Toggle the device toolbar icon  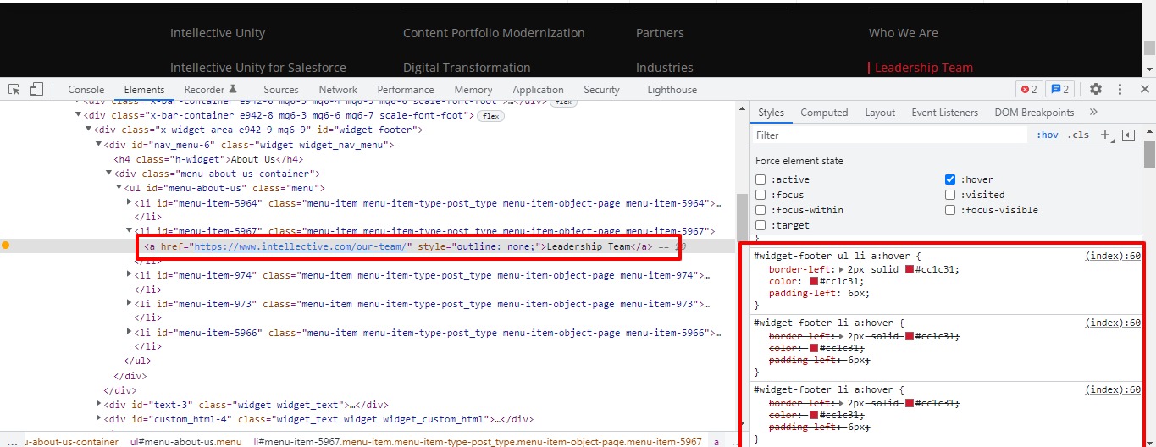(x=36, y=89)
